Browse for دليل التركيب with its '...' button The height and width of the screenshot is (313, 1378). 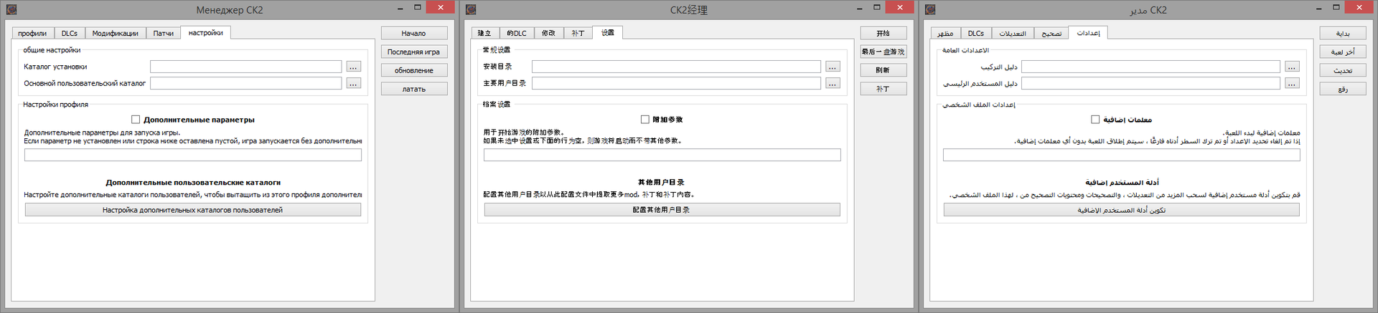1291,67
